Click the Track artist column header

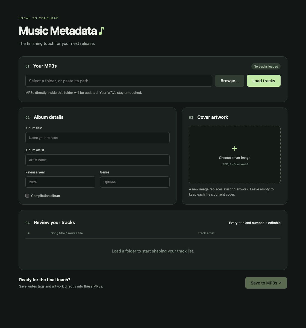coord(206,233)
